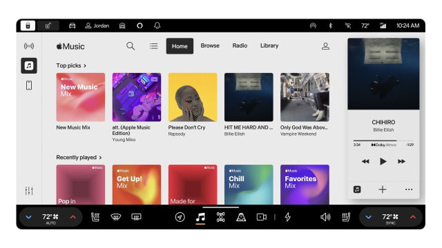
Task: Tap the Wi-Fi off icon
Action: (x=348, y=25)
